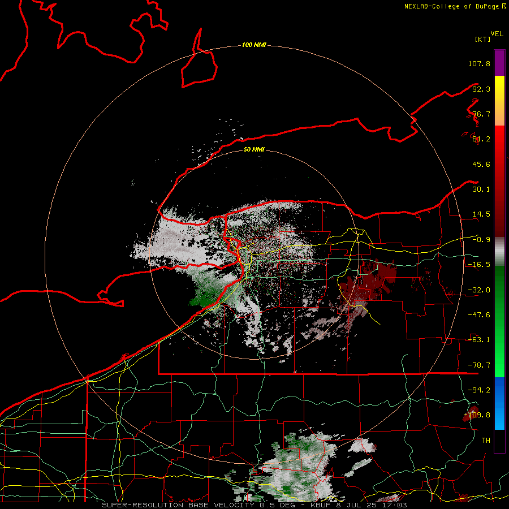The image size is (509, 509).
Task: Select the 61.2 legend value
Action: [x=481, y=139]
